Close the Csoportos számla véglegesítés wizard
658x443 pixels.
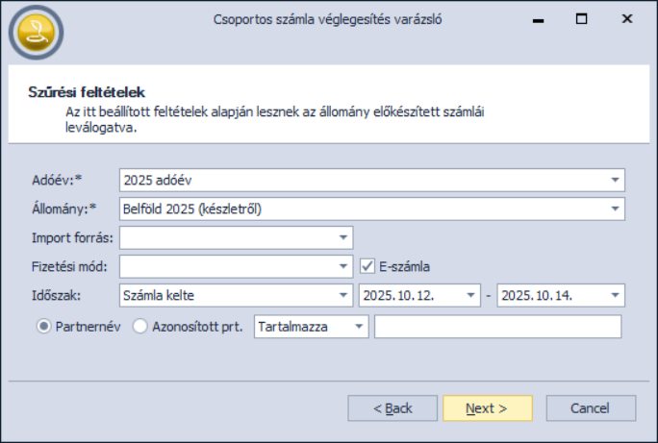(x=626, y=18)
